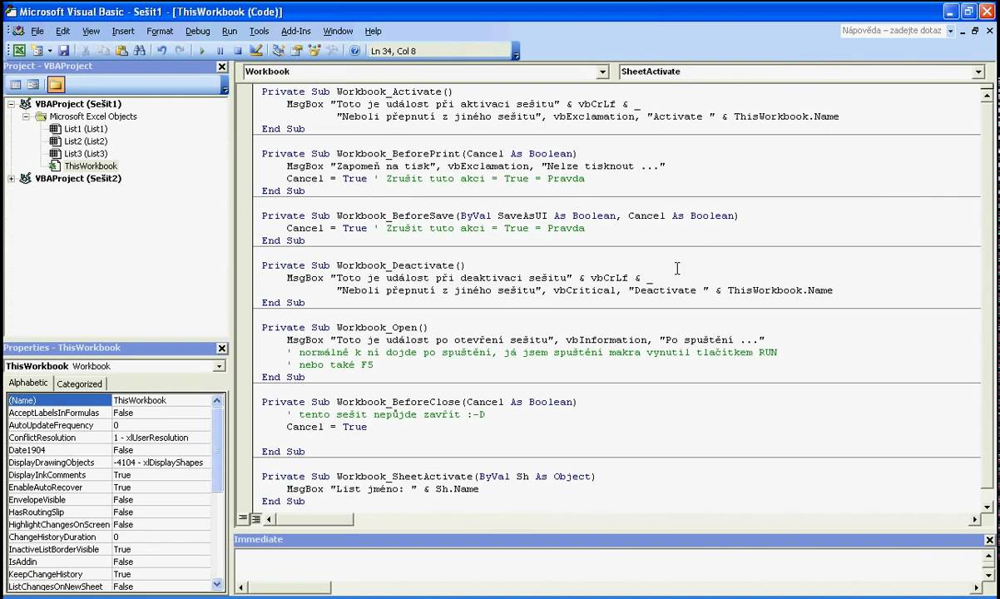Click the Project panel toolbar options arrow
Viewport: 1000px width, 599px height.
point(225,87)
